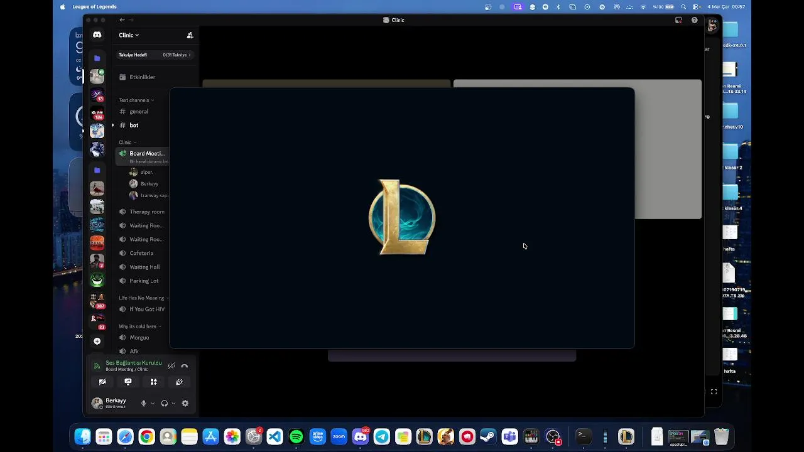This screenshot has width=804, height=452.
Task: Open Discord user settings gear
Action: coord(185,404)
